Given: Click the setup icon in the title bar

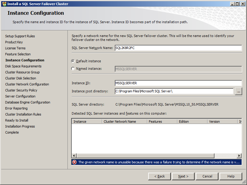Looking at the screenshot, I should point(4,4).
